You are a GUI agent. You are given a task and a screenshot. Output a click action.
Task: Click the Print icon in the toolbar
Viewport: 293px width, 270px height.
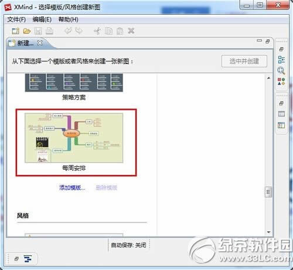pos(49,31)
